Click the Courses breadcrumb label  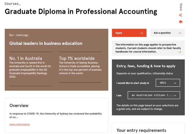coord(12,4)
